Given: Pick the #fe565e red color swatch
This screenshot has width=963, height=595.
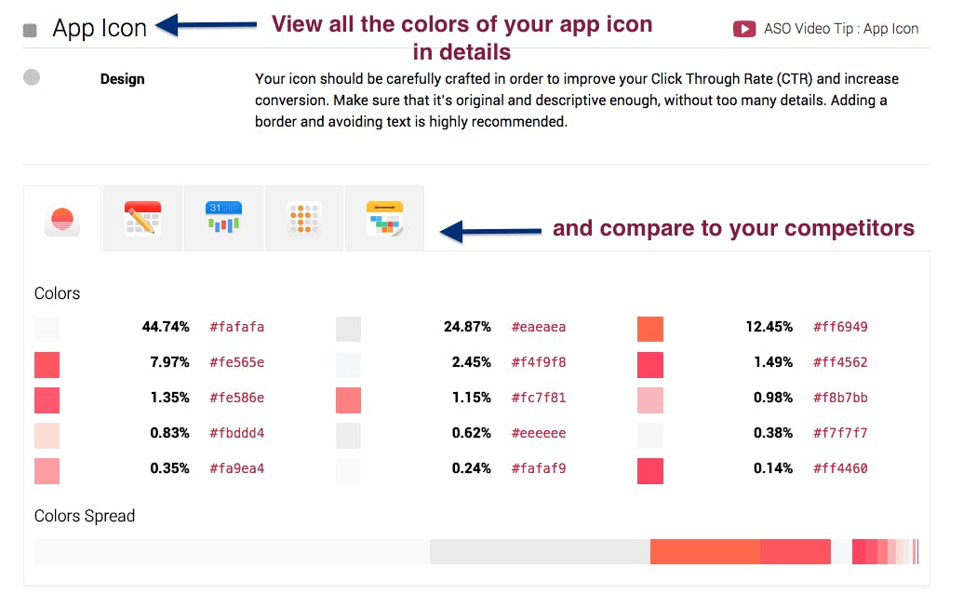Looking at the screenshot, I should pos(47,364).
